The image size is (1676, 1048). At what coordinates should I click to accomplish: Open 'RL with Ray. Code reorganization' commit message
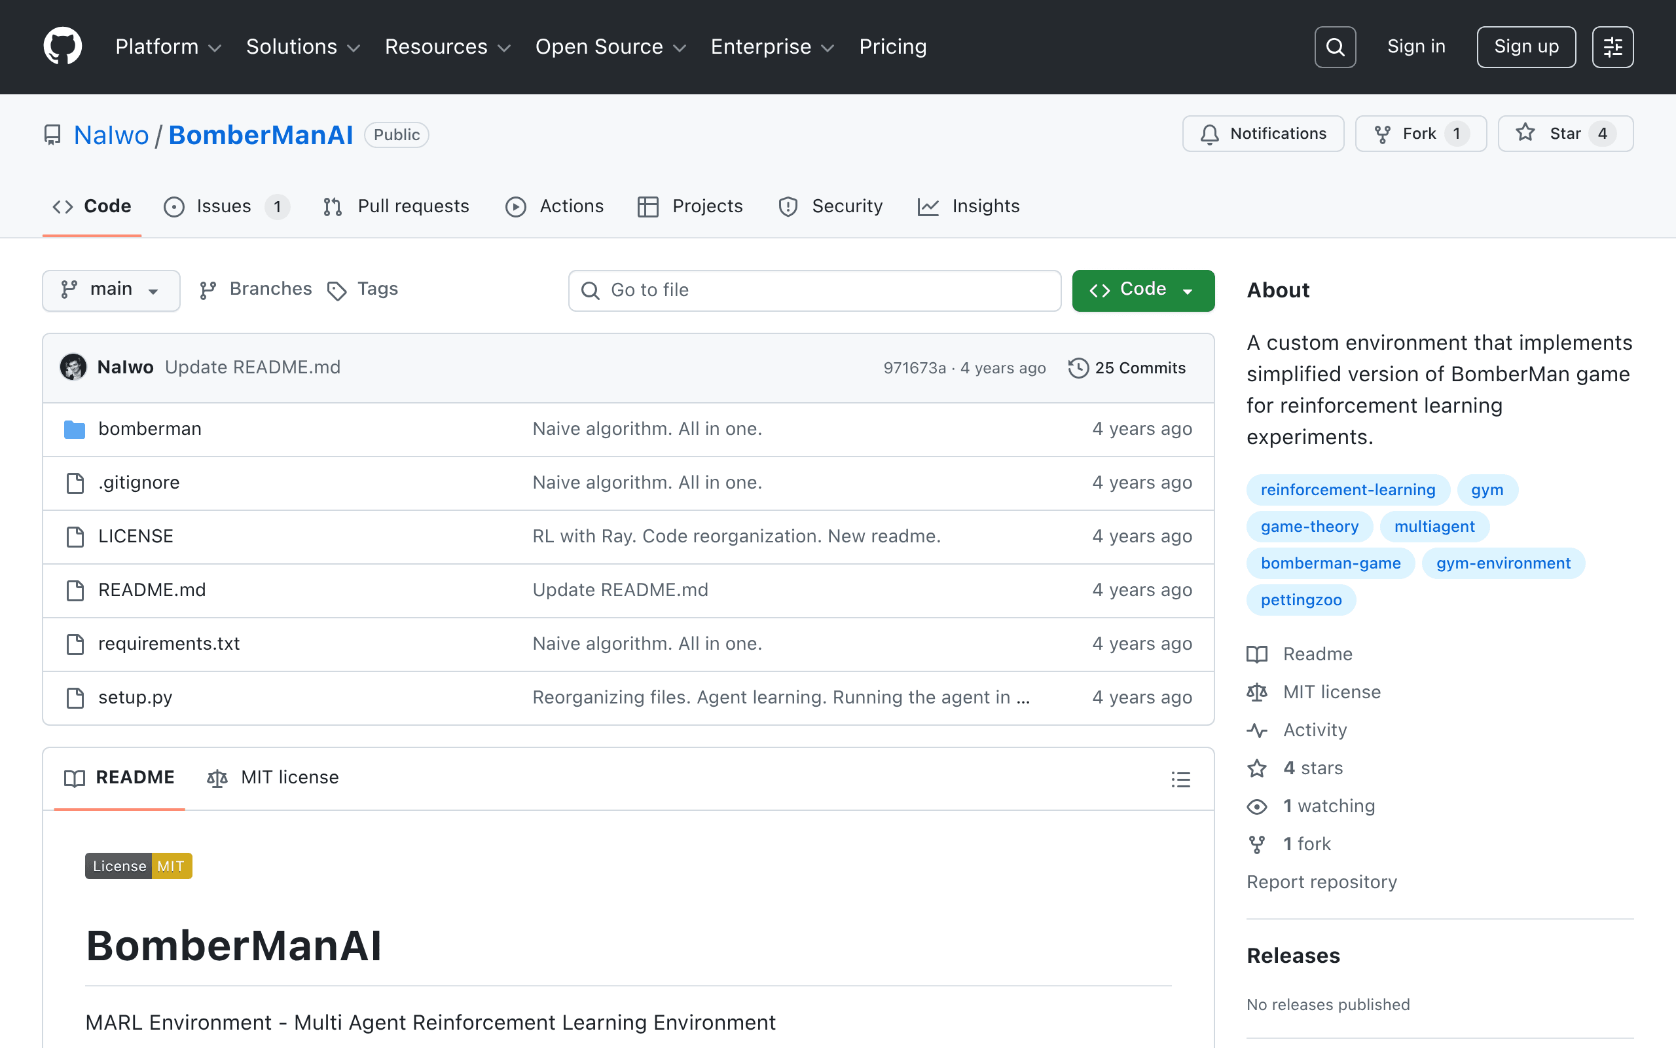tap(736, 536)
